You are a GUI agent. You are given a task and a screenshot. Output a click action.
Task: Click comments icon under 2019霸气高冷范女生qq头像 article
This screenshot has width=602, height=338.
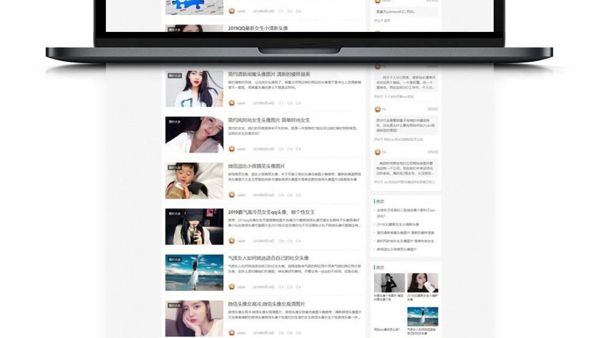(x=289, y=241)
